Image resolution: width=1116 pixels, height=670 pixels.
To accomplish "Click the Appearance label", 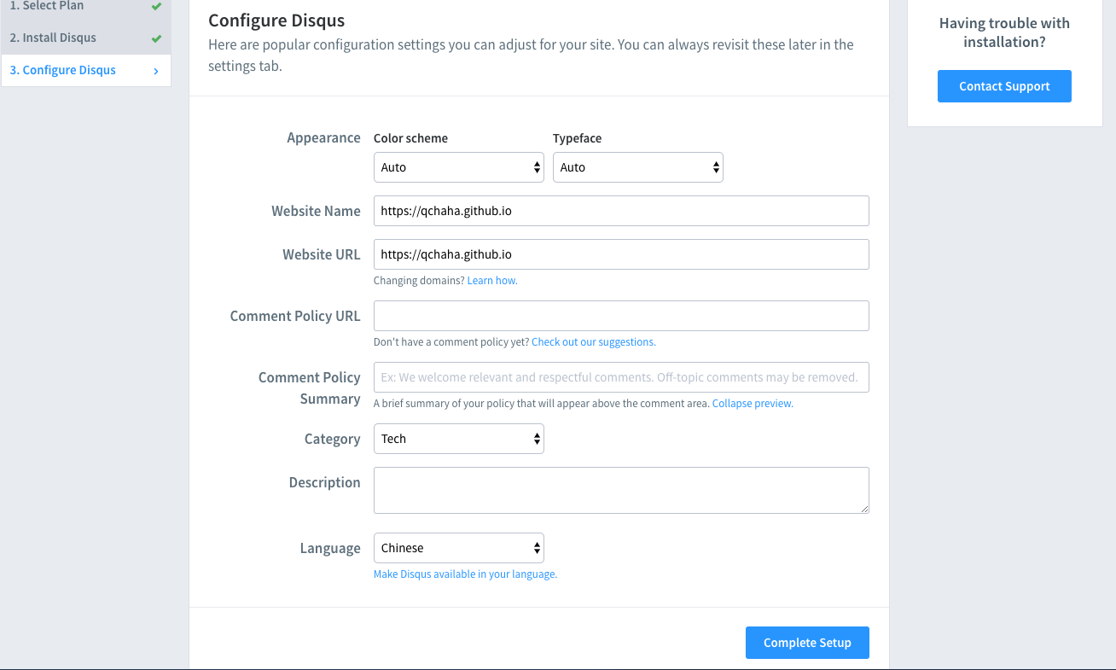I will 323,137.
